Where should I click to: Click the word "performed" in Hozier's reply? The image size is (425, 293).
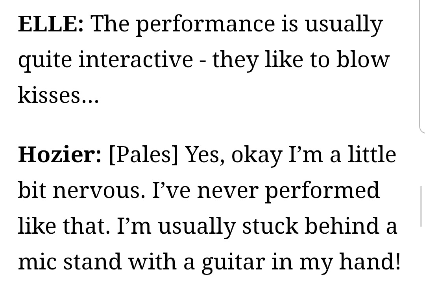coord(322,192)
